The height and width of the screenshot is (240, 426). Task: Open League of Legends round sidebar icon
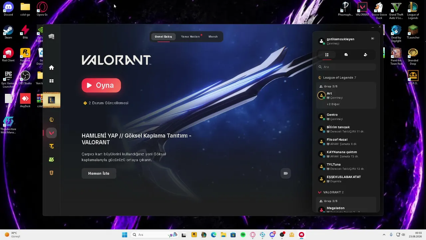51,120
